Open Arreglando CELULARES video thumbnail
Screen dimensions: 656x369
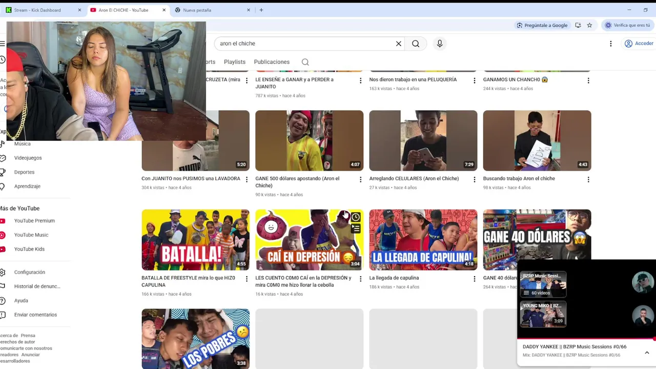(x=423, y=140)
